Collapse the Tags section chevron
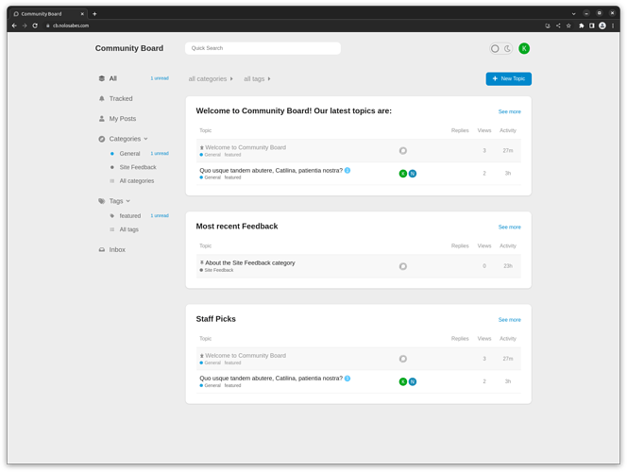This screenshot has height=472, width=627. 128,201
